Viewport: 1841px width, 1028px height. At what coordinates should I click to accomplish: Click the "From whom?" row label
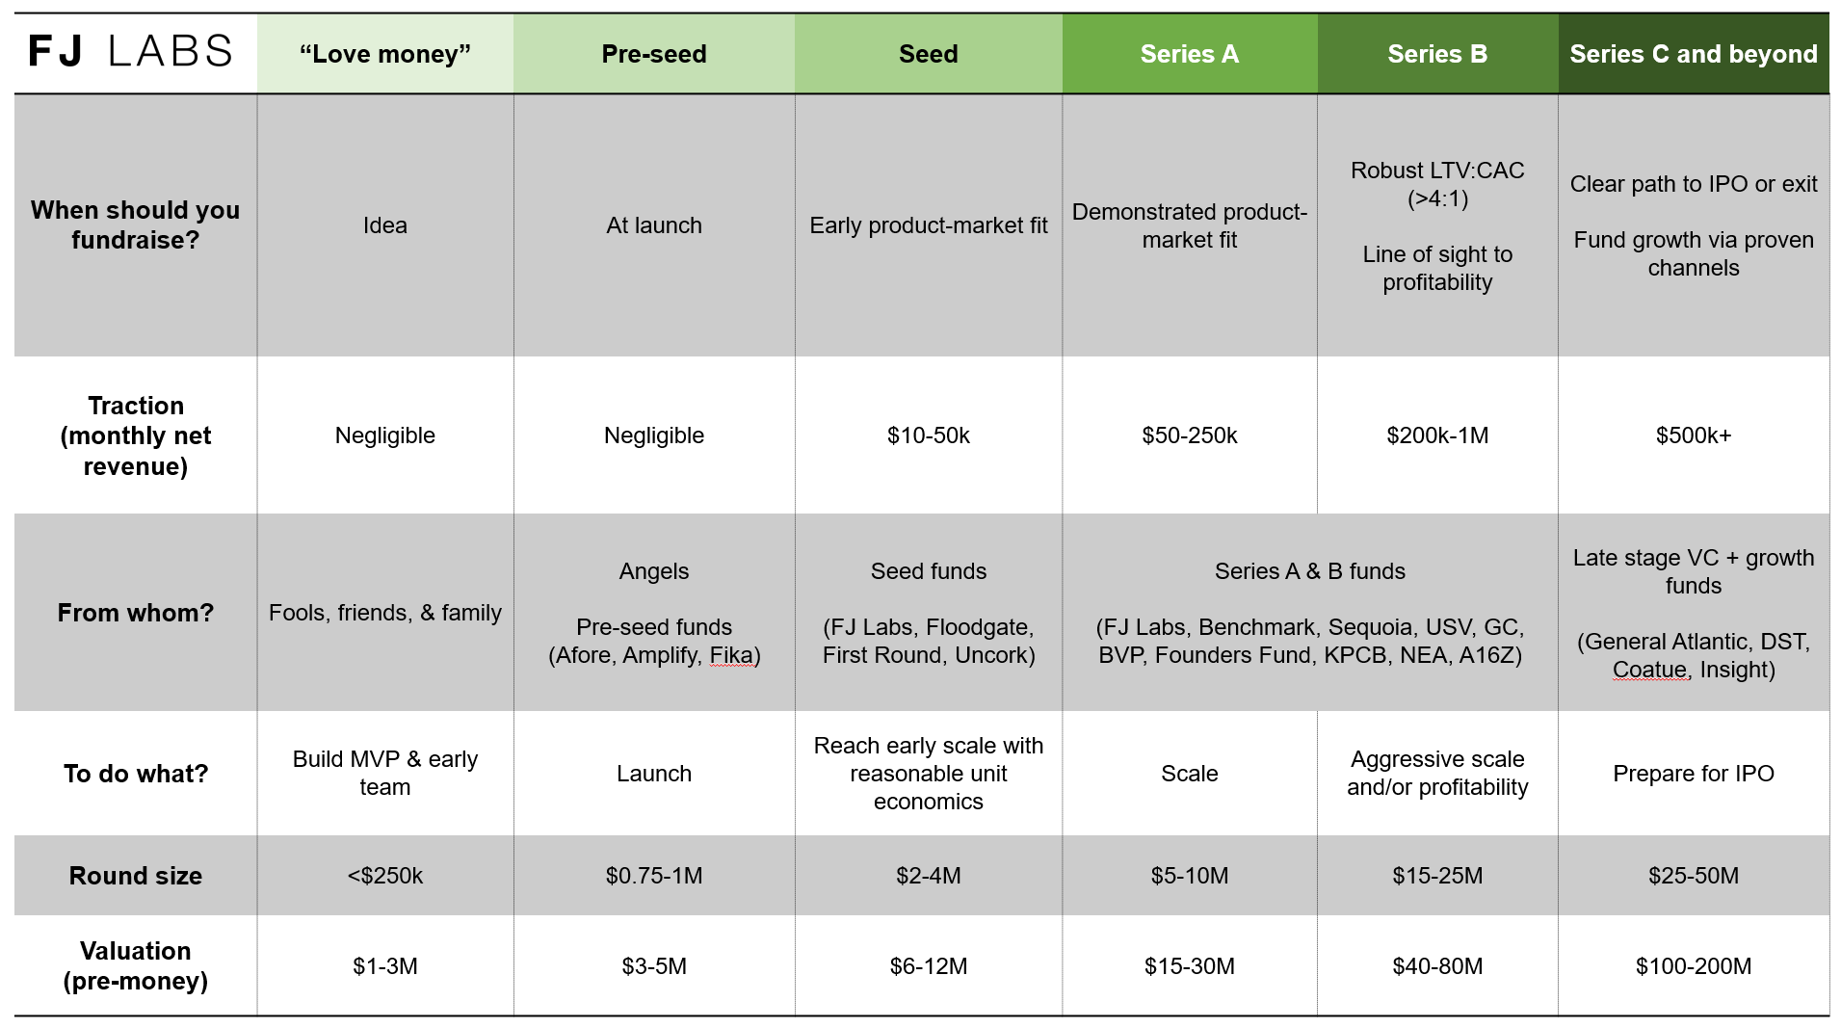(x=136, y=613)
